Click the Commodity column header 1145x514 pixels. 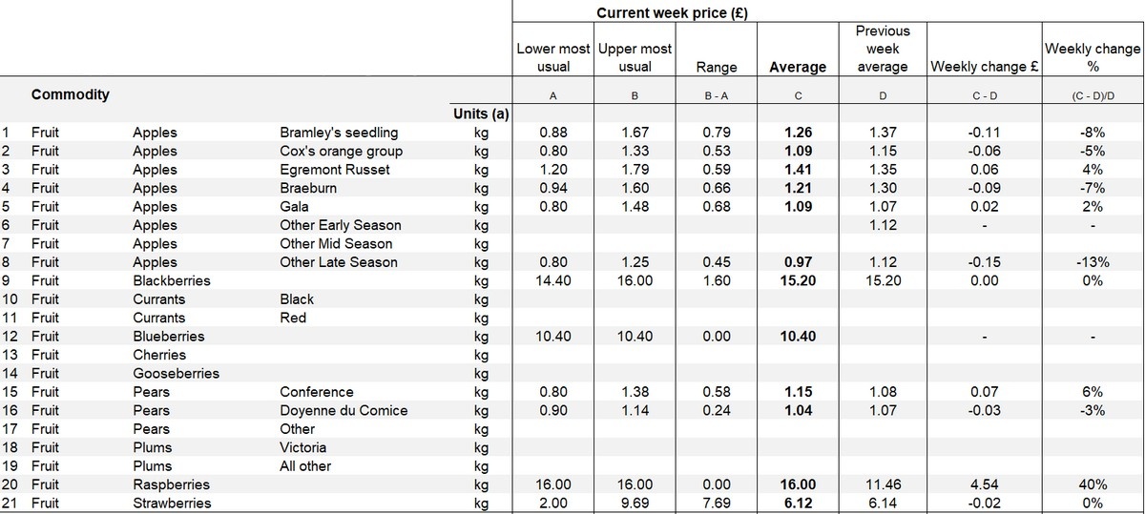[71, 94]
